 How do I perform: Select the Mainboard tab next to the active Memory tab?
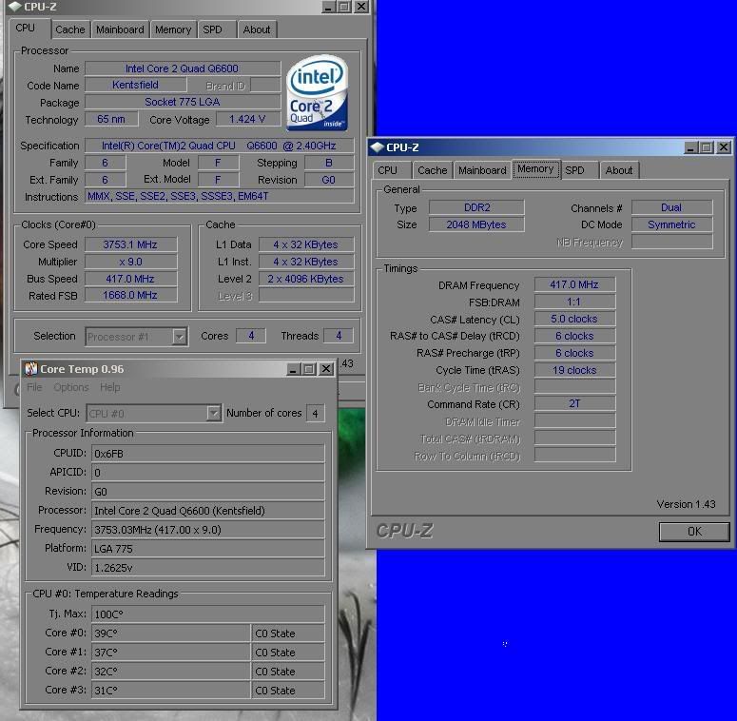[482, 170]
